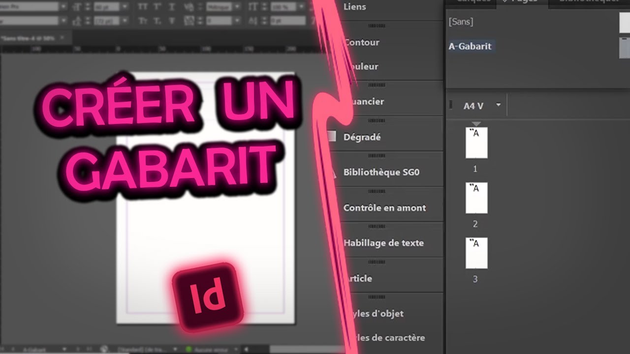
Task: Toggle All Caps (TT) formatting
Action: (x=142, y=7)
